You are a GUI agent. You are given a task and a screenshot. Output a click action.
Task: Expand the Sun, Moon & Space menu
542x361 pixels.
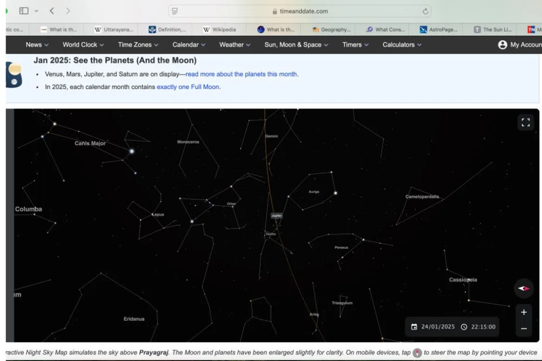[296, 45]
